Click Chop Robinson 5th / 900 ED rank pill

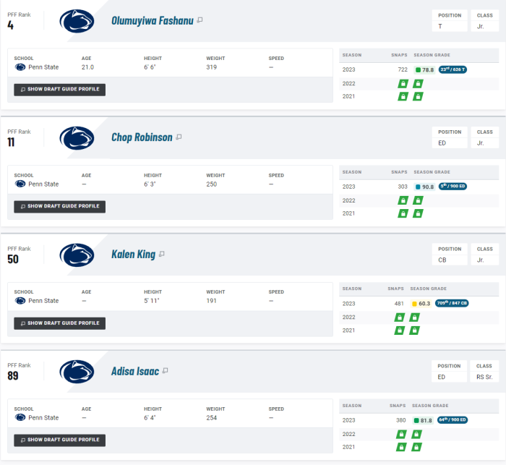(453, 187)
